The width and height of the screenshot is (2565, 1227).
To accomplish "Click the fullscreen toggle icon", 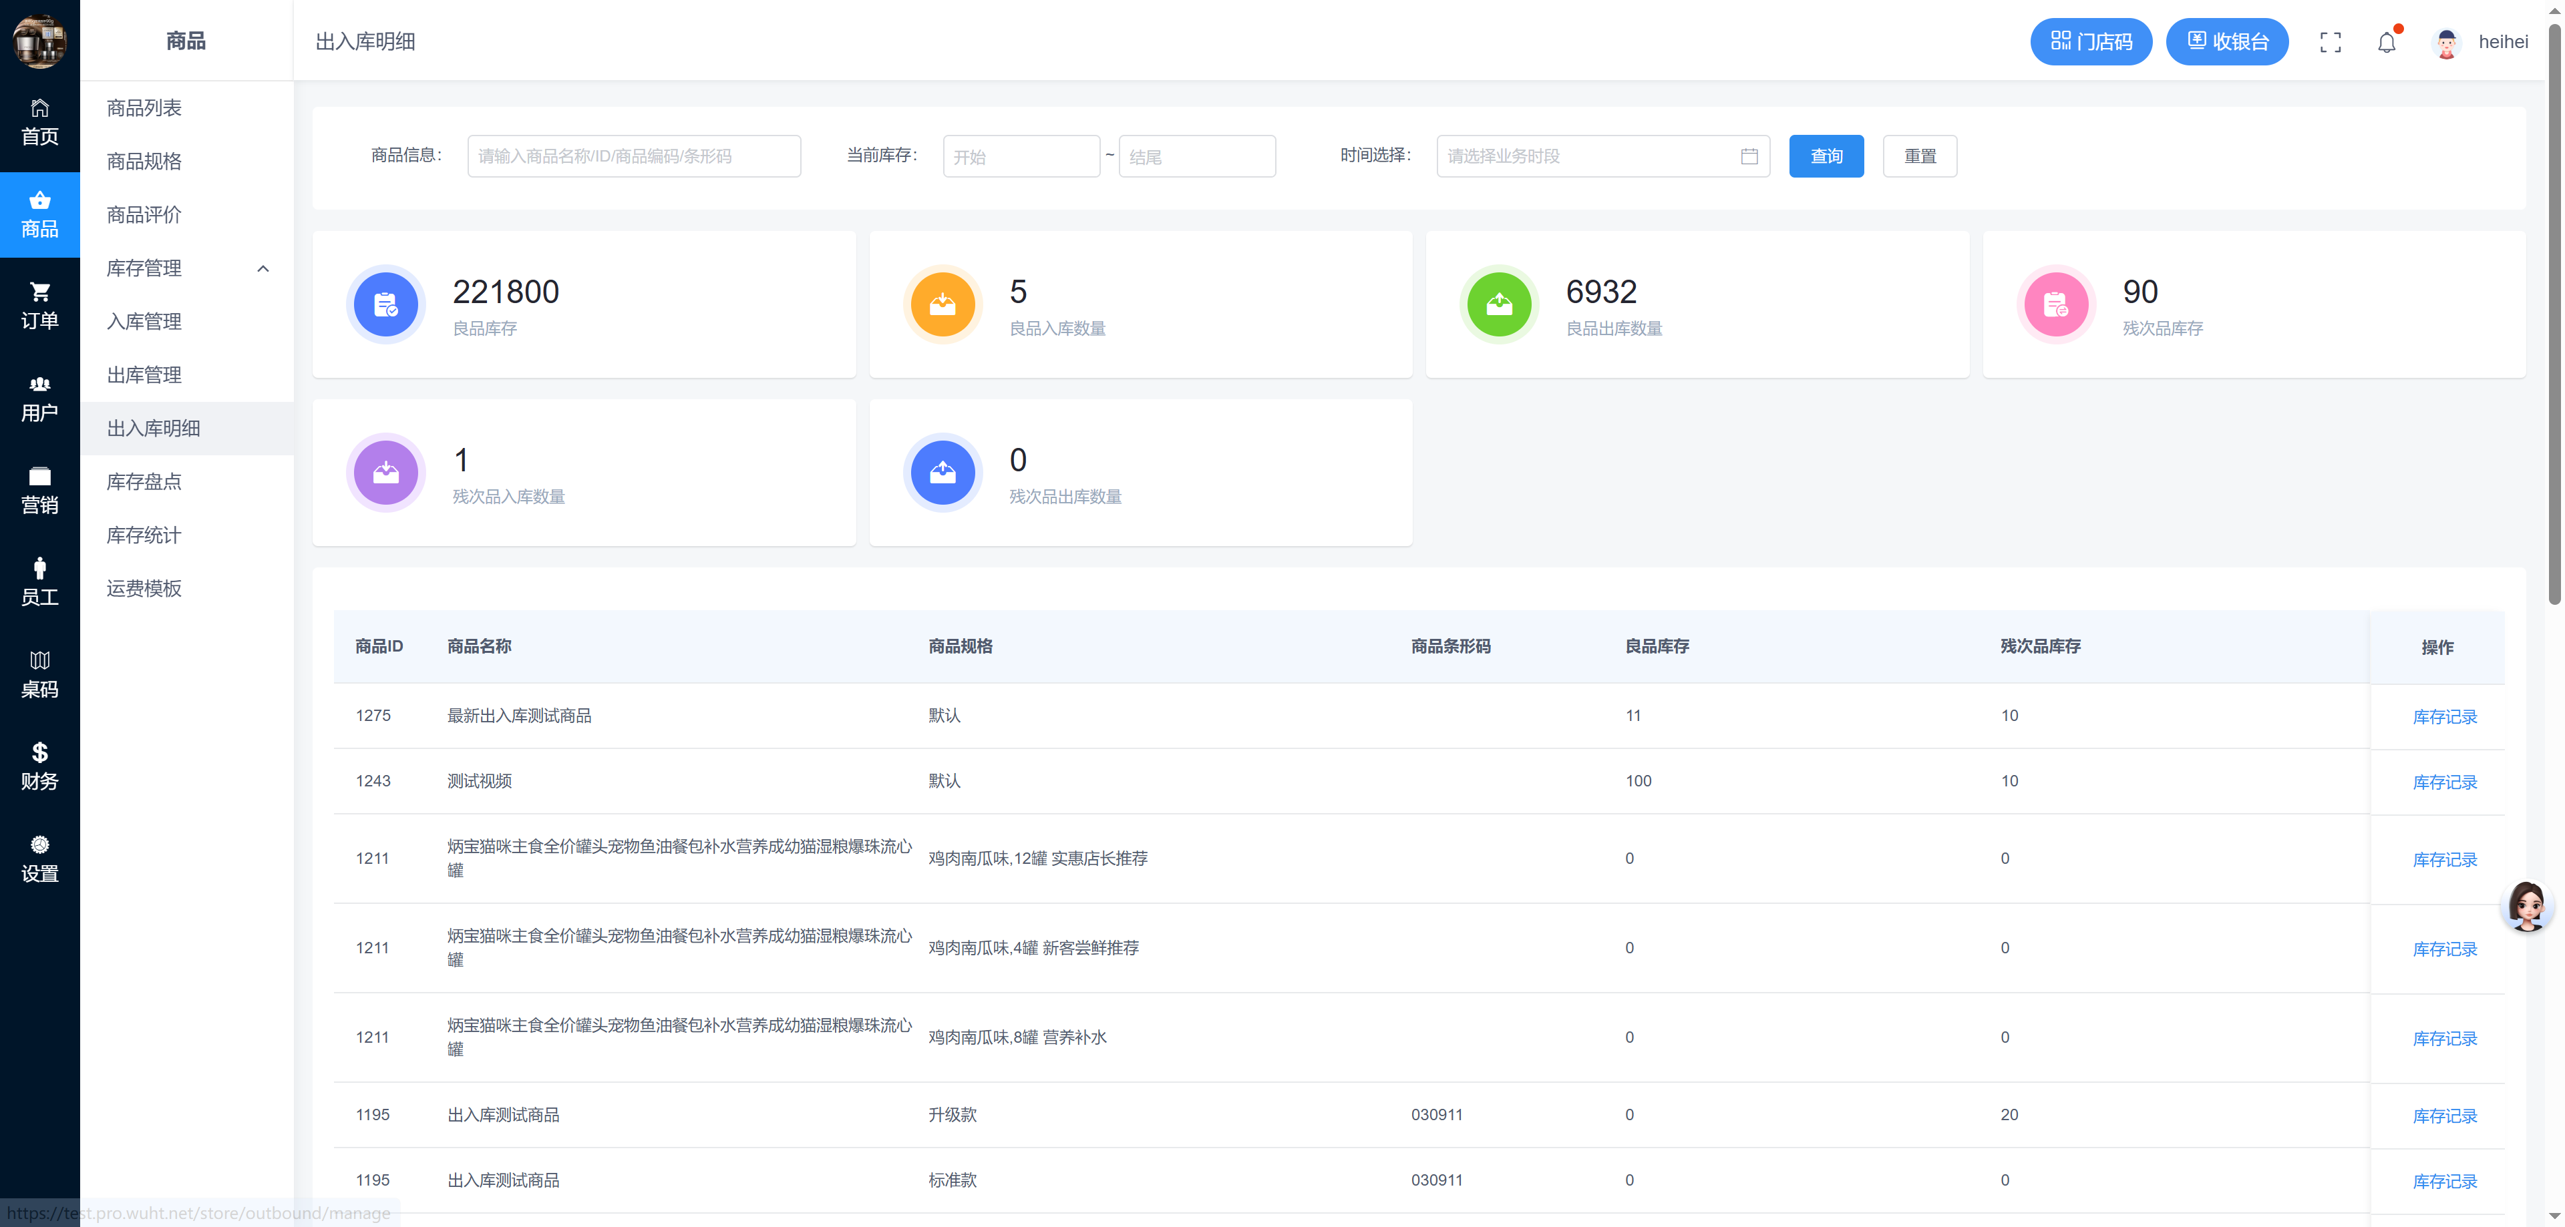I will [x=2330, y=42].
